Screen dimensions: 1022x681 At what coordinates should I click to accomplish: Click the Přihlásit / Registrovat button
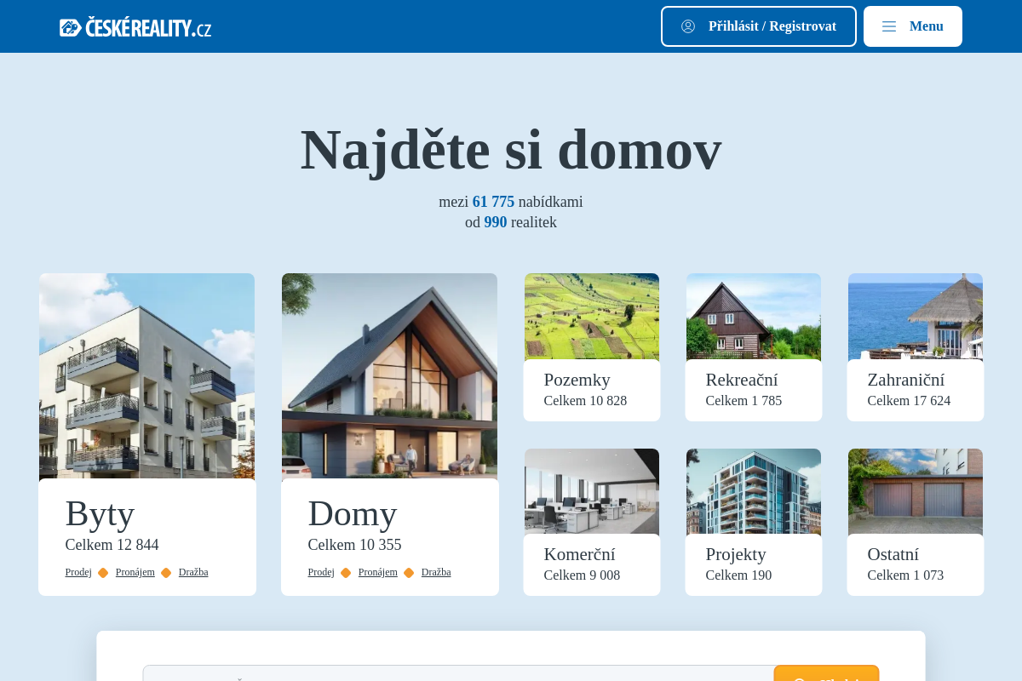758,26
